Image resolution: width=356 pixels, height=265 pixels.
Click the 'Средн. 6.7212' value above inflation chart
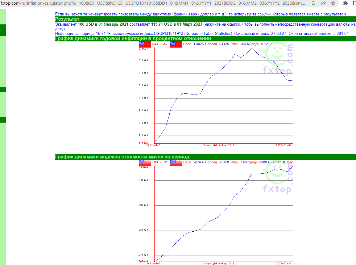(260, 44)
